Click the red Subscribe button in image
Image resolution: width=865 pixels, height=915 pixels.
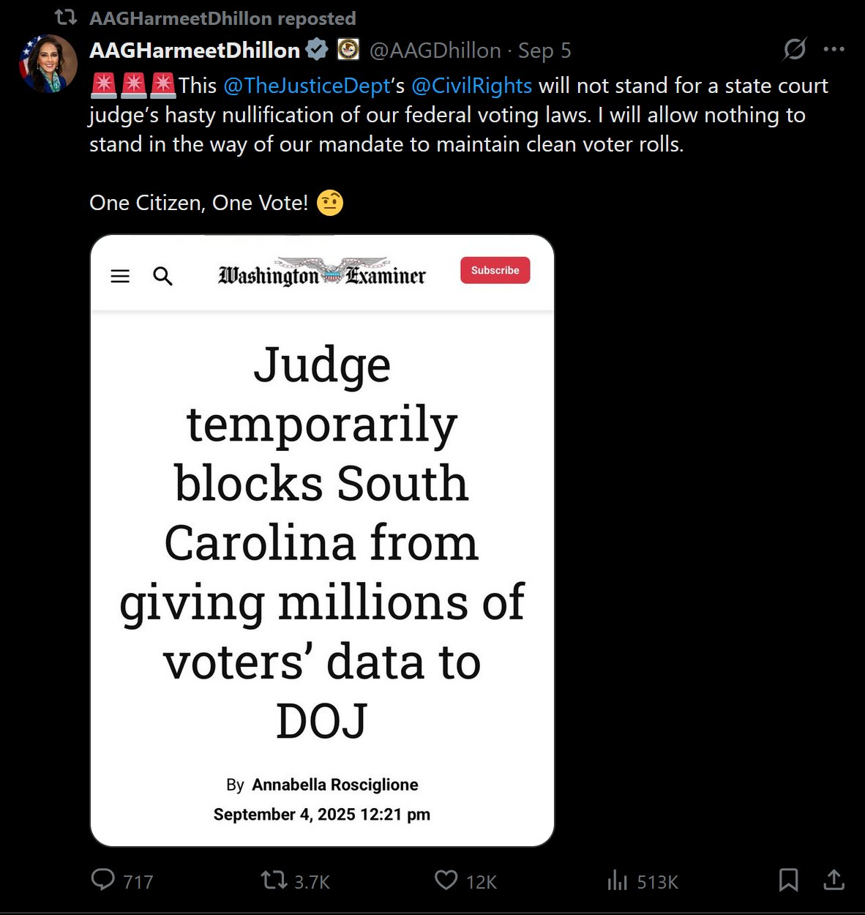tap(495, 270)
